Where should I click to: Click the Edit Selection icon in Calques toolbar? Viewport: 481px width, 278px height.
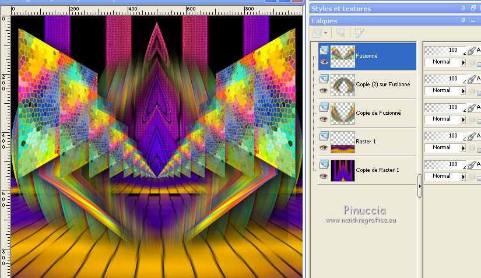pos(359,33)
